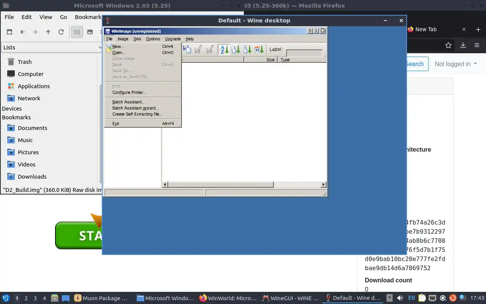The width and height of the screenshot is (486, 304).
Task: Open View menu in file manager
Action: click(46, 17)
